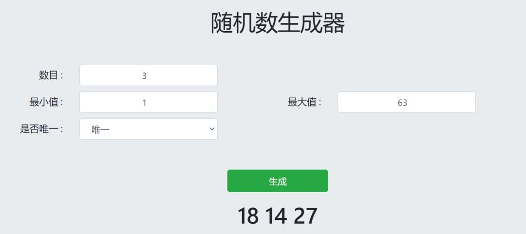Click the generated number 18
The width and height of the screenshot is (526, 234).
248,216
